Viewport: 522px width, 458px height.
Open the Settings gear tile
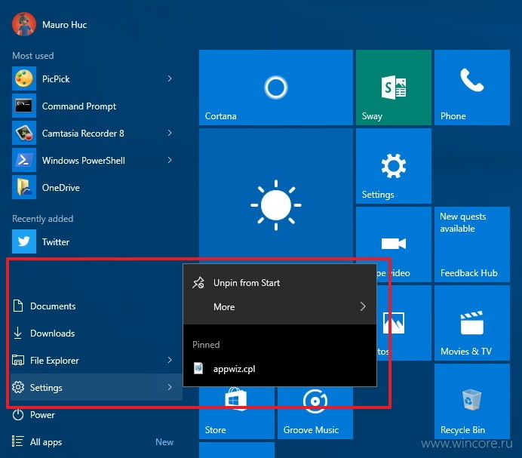(394, 166)
